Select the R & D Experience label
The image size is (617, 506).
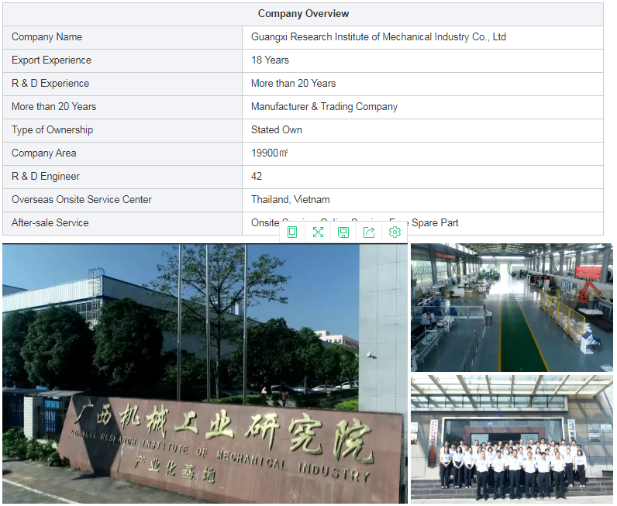pos(50,84)
